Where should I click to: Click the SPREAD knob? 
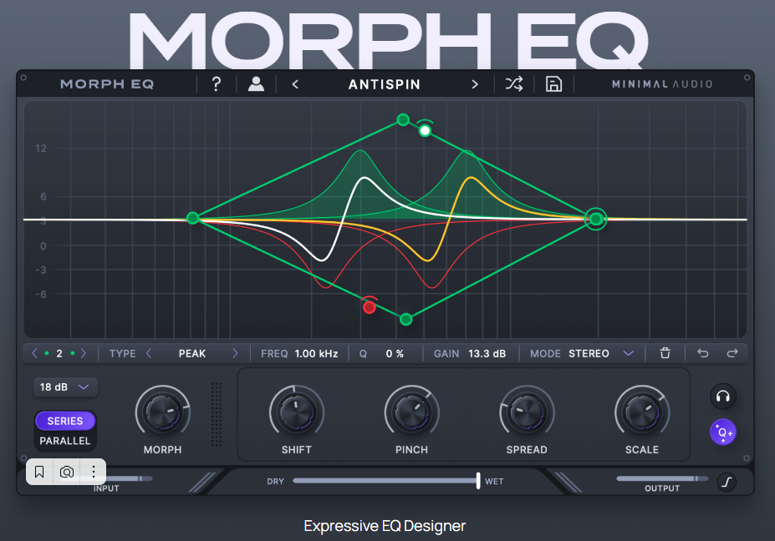tap(527, 412)
